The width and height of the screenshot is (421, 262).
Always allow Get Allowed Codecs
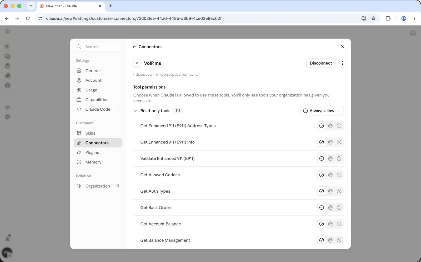coord(322,175)
